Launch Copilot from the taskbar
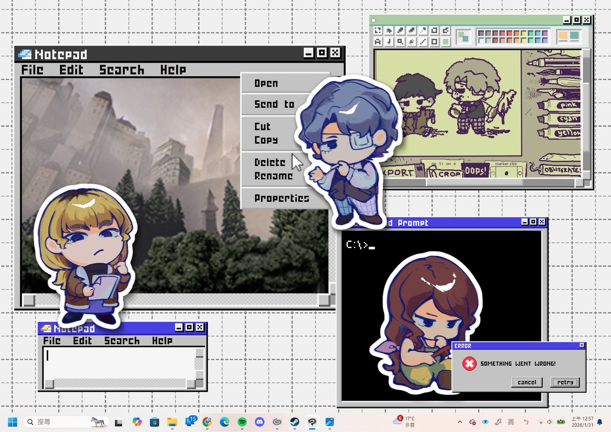This screenshot has width=611, height=432. tap(136, 422)
